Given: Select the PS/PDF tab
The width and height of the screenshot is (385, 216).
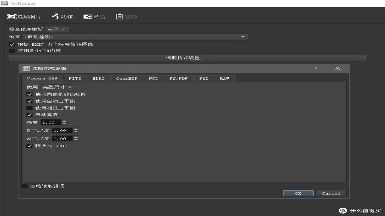Looking at the screenshot, I should (x=179, y=79).
